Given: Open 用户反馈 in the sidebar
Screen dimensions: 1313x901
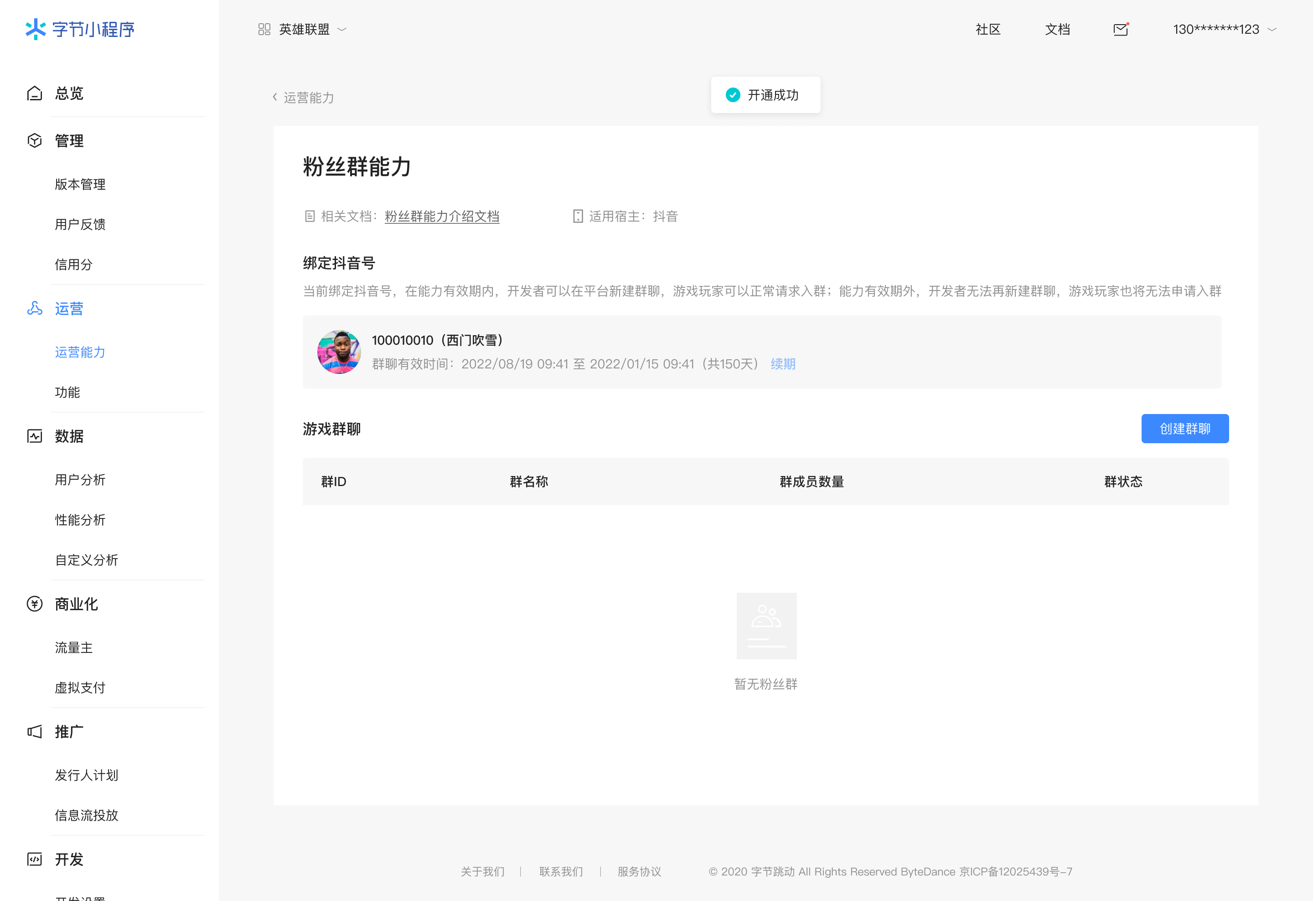Looking at the screenshot, I should pos(80,224).
